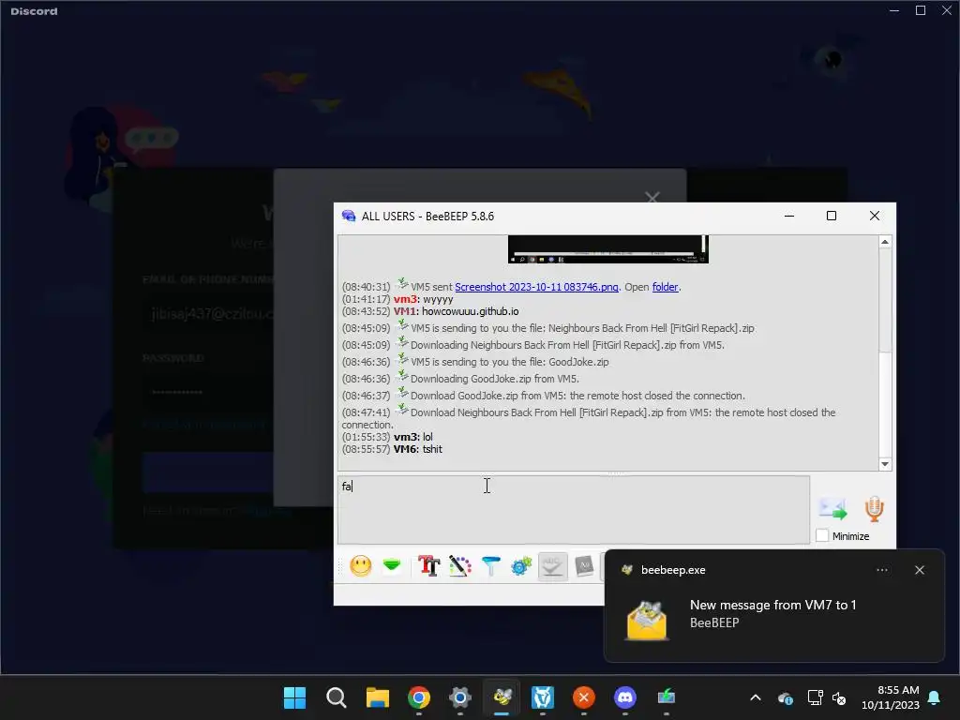Click the message "VM6: tshit"
This screenshot has width=960, height=720.
click(x=417, y=449)
